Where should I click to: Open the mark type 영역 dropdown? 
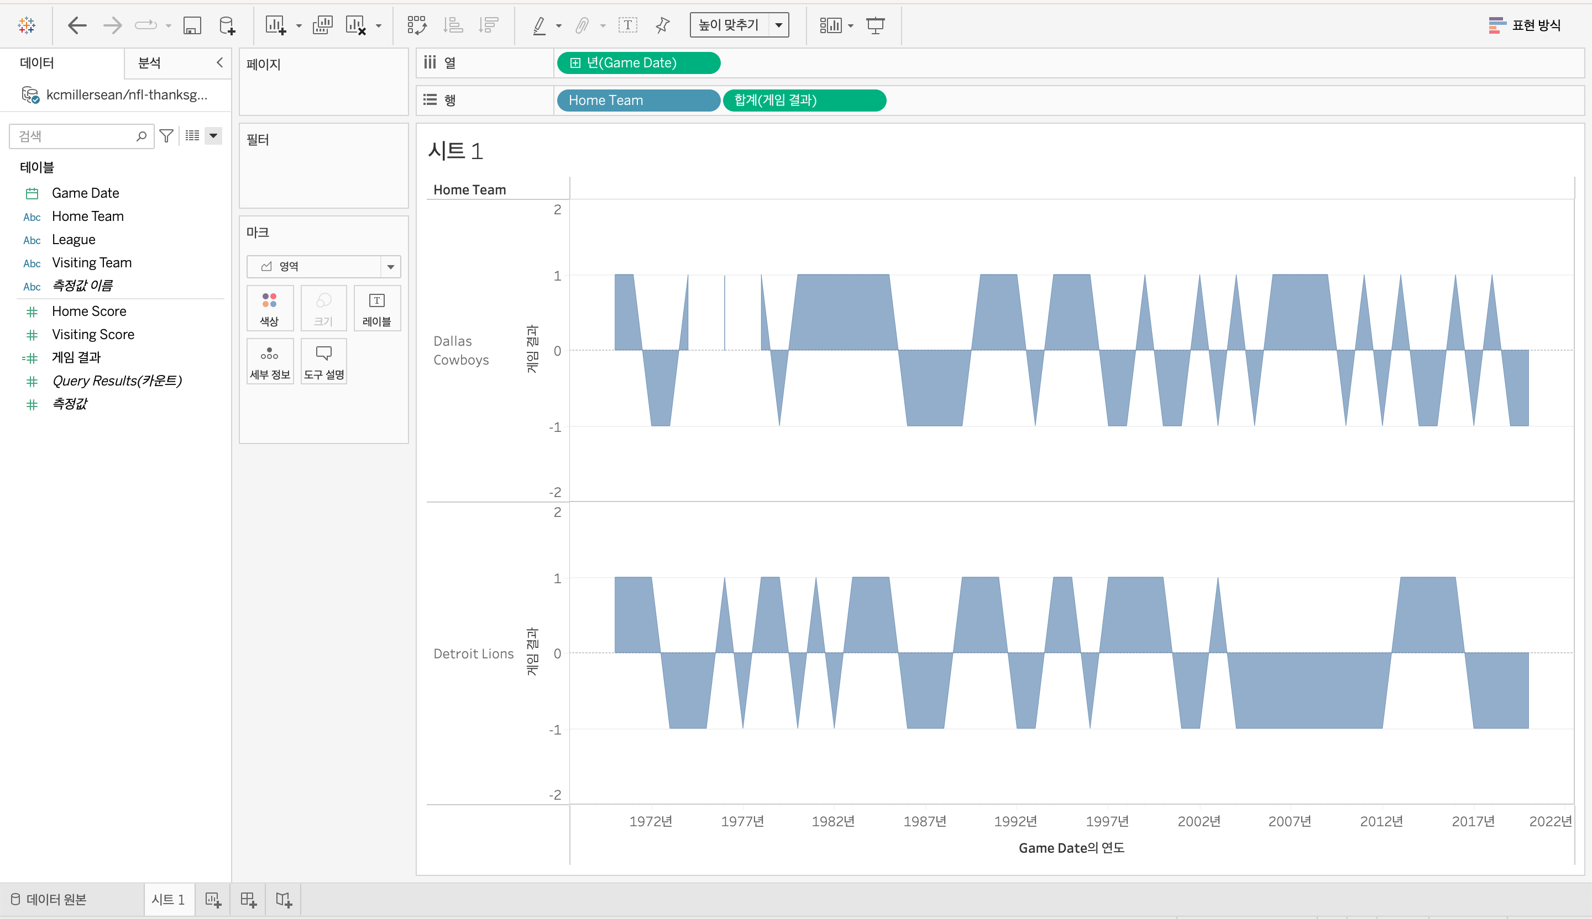(323, 266)
